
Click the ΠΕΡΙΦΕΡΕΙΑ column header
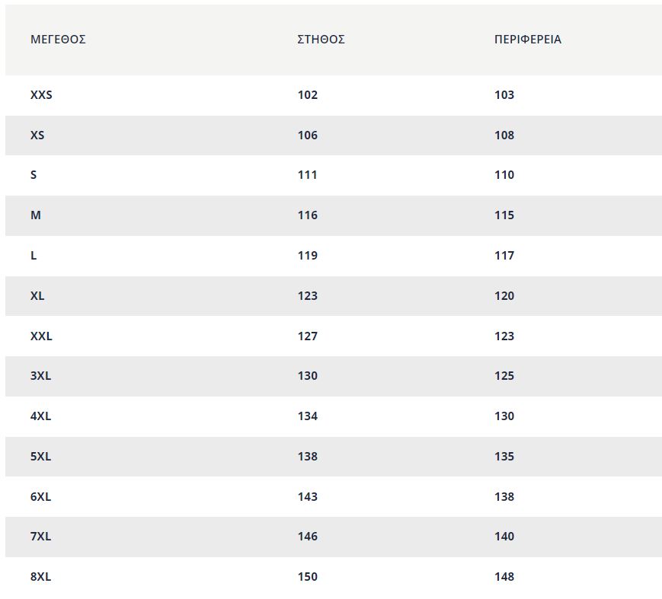point(528,40)
